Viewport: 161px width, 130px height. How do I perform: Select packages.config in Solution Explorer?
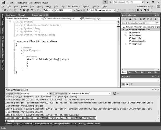(x=138, y=41)
